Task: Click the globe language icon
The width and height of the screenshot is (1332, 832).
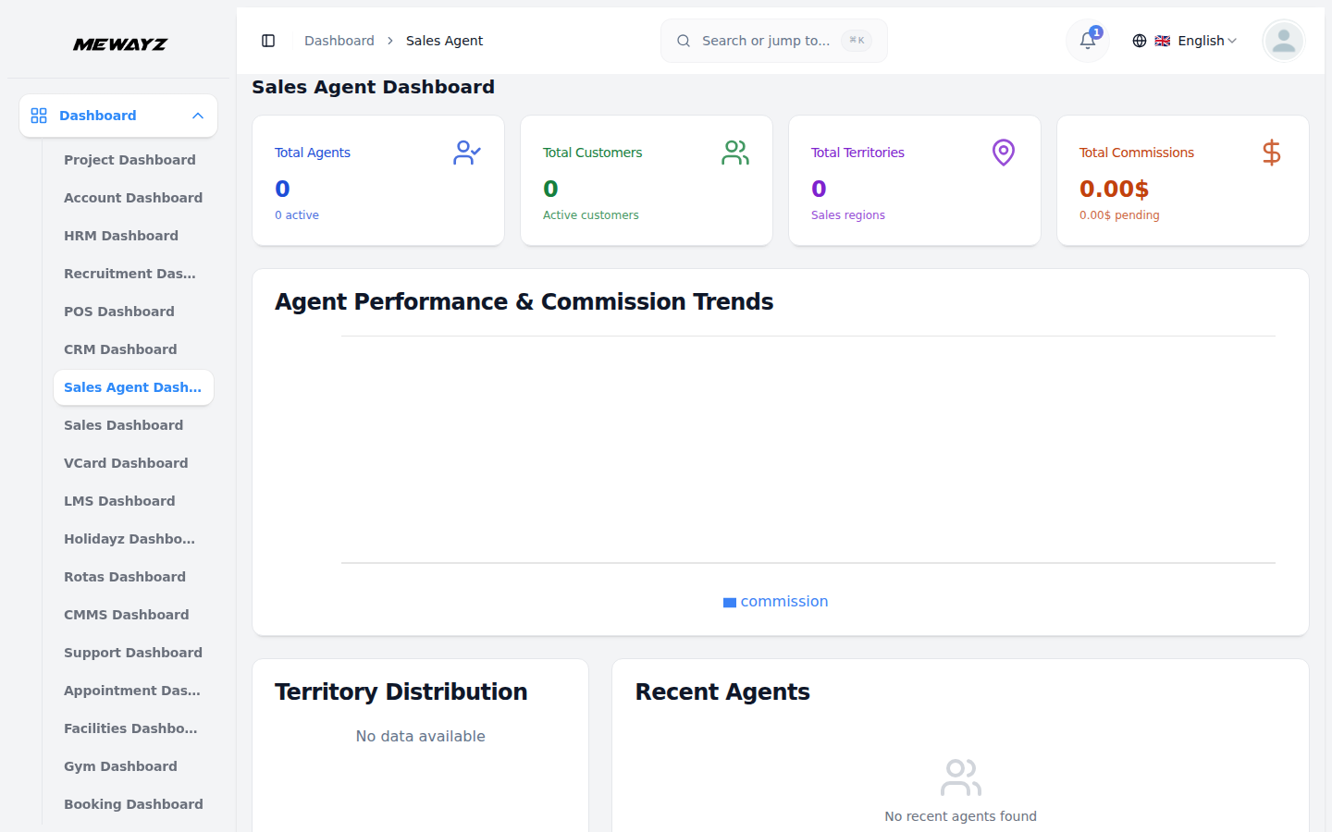Action: pos(1139,41)
